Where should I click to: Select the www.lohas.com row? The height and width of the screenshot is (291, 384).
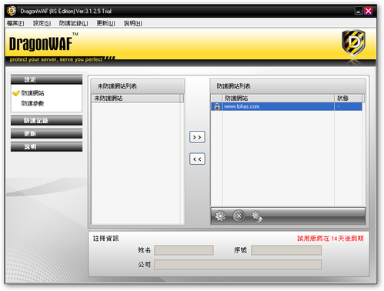pyautogui.click(x=286, y=106)
